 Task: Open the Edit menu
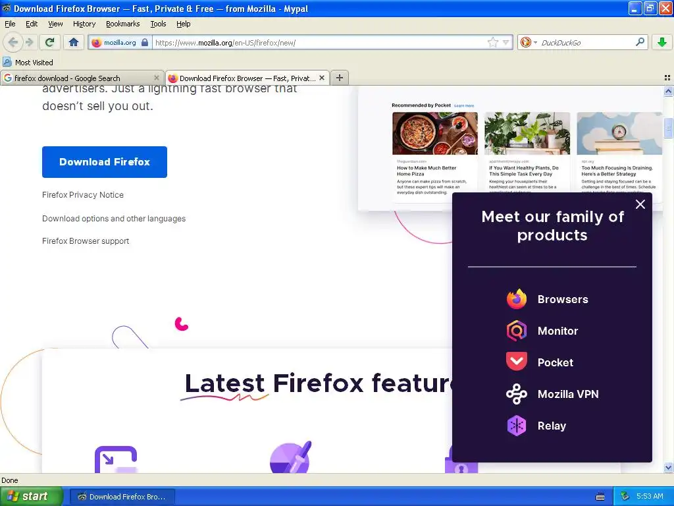32,24
